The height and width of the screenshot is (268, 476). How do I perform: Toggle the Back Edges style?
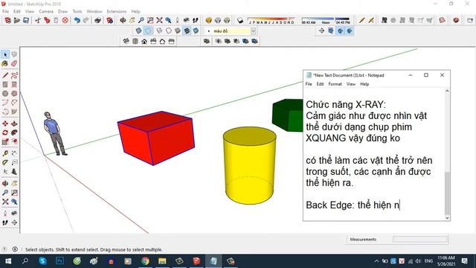[148, 31]
